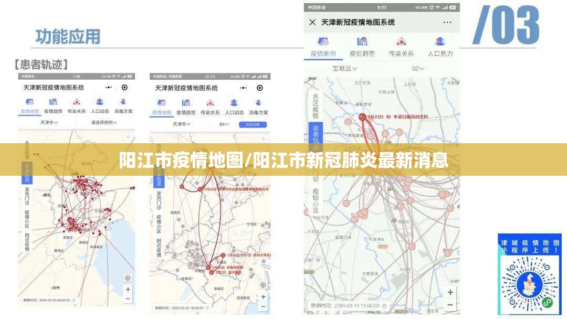
Task: Zoom out with minus on middle phone map
Action: [263, 306]
